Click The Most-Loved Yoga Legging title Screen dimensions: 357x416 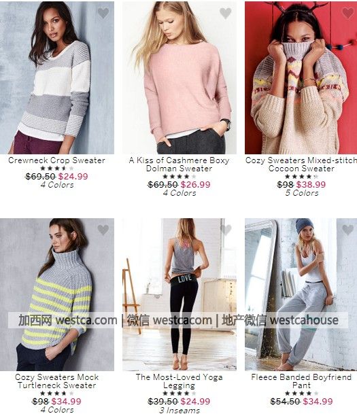click(180, 381)
